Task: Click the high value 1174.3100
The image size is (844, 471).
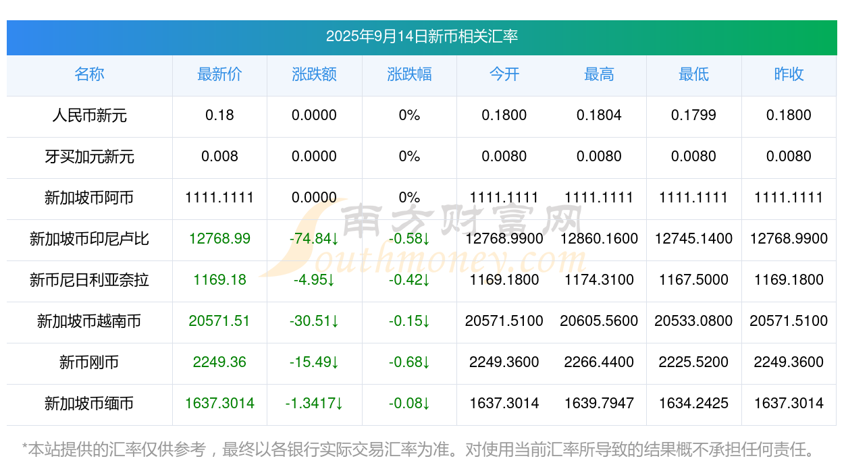Action: (600, 280)
